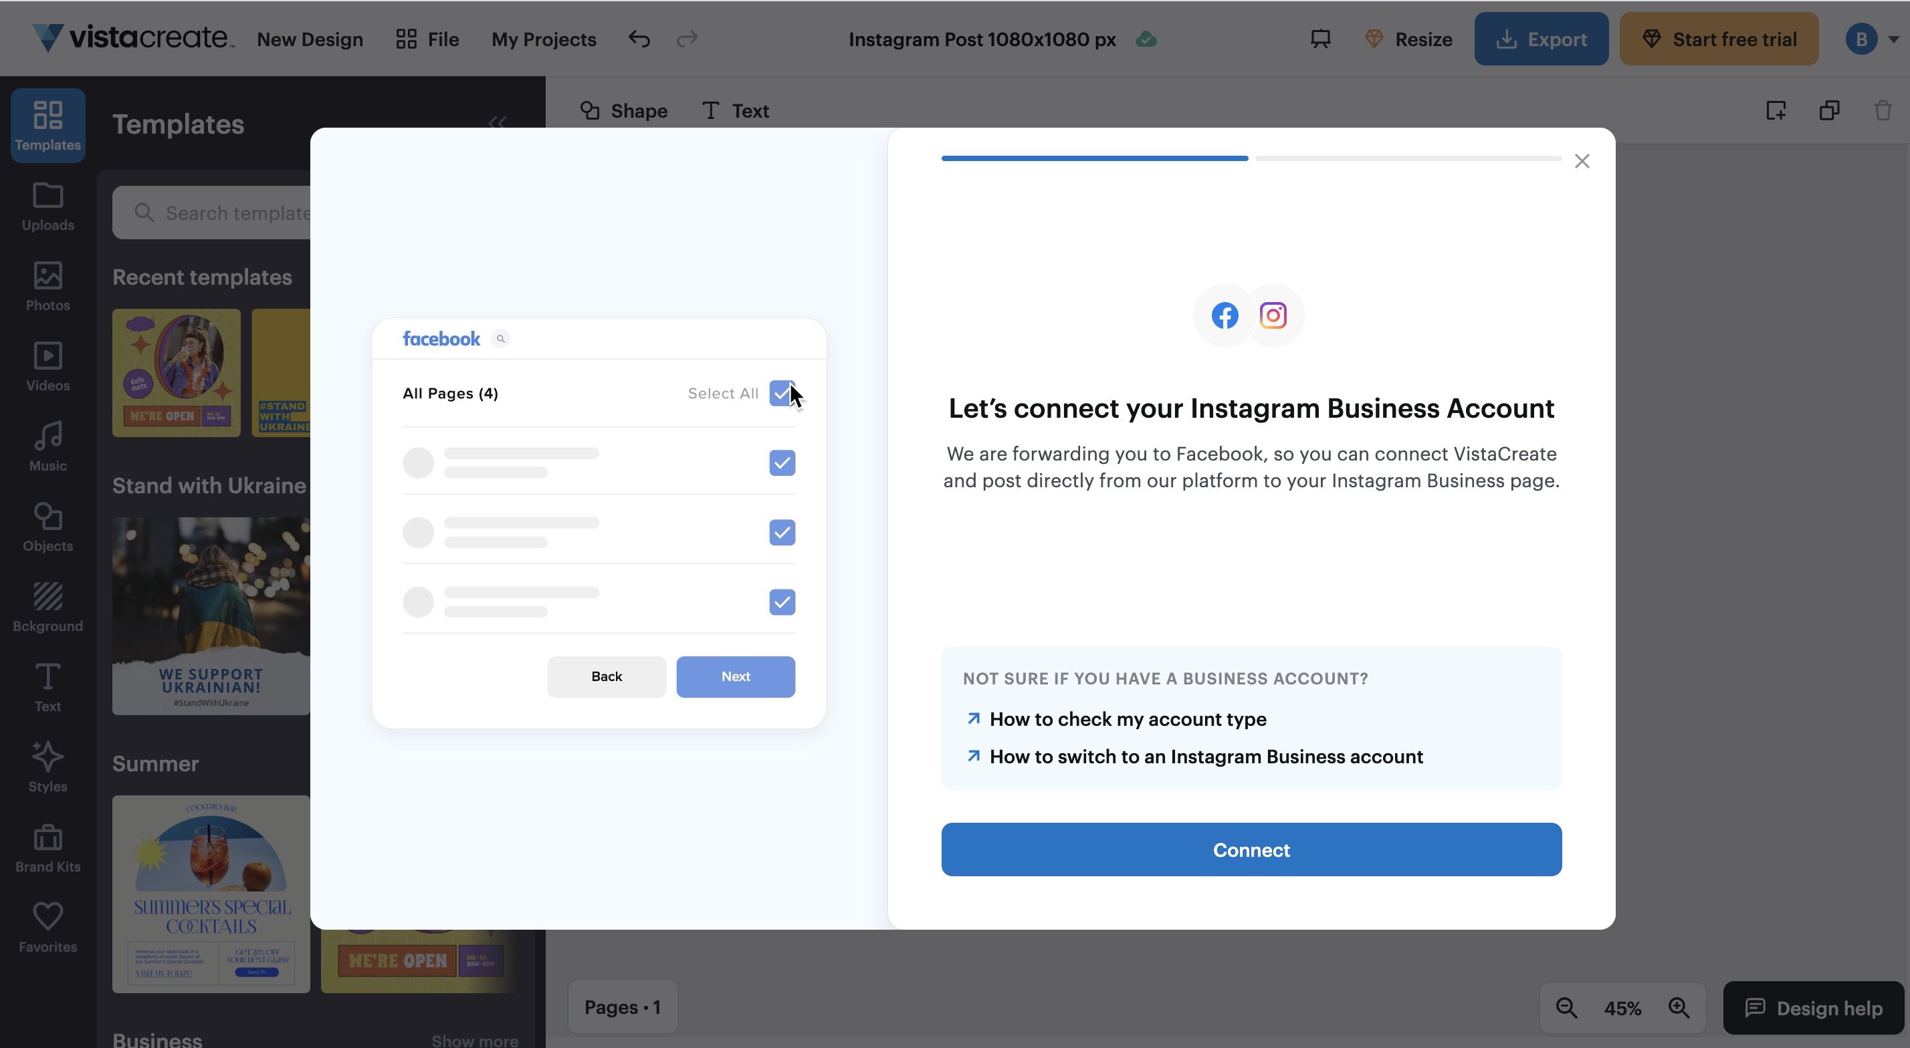Open the Uploads panel
1910x1048 pixels.
tap(47, 207)
